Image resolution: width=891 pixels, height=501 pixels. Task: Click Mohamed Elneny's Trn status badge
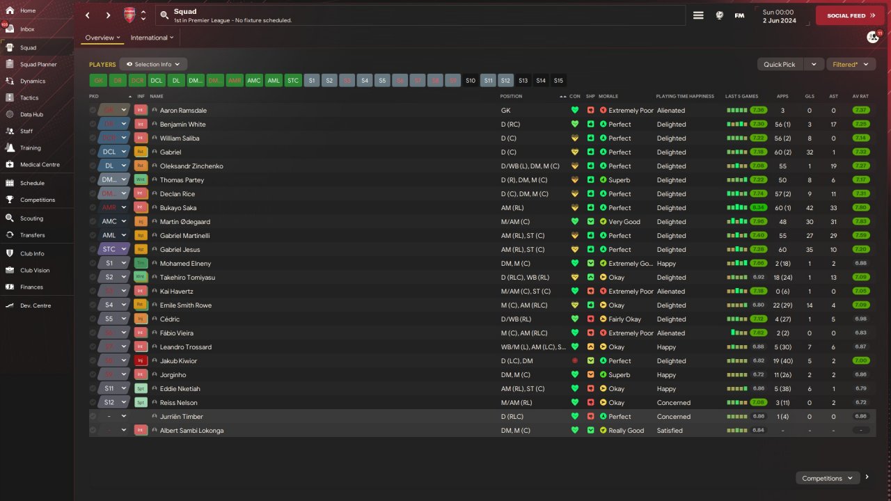[x=141, y=263]
